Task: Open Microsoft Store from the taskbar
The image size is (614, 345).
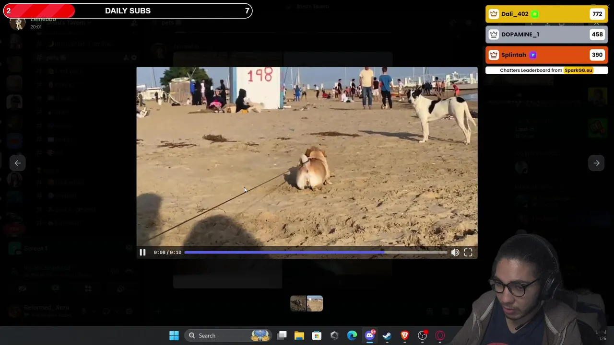Action: coord(317,336)
